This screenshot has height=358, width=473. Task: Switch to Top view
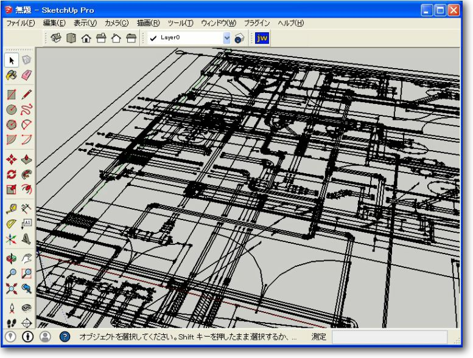pos(71,38)
